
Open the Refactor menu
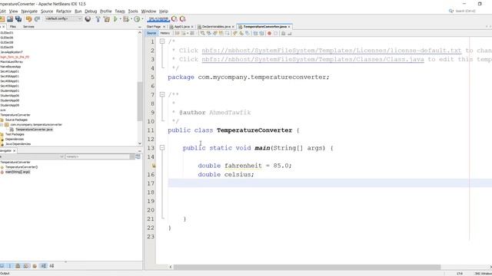(x=64, y=11)
